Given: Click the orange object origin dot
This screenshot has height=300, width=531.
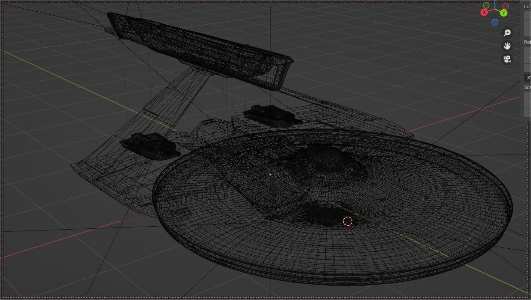Looking at the screenshot, I should pos(270,175).
